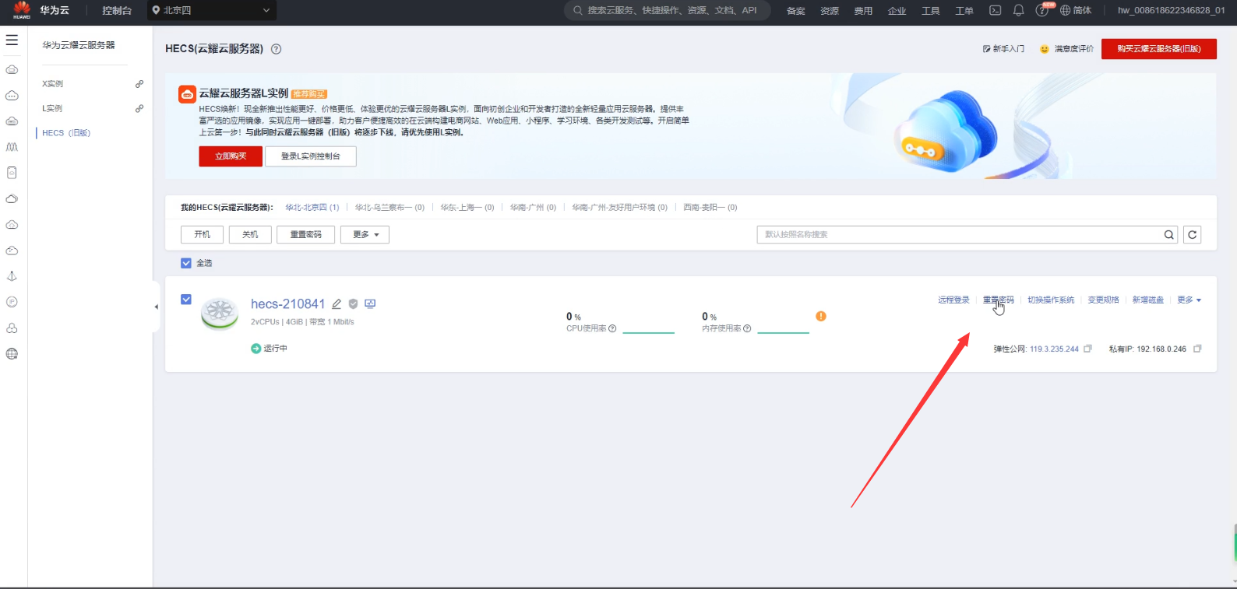
Task: Click the hecs-210841 server thumbnail image
Action: (x=220, y=314)
